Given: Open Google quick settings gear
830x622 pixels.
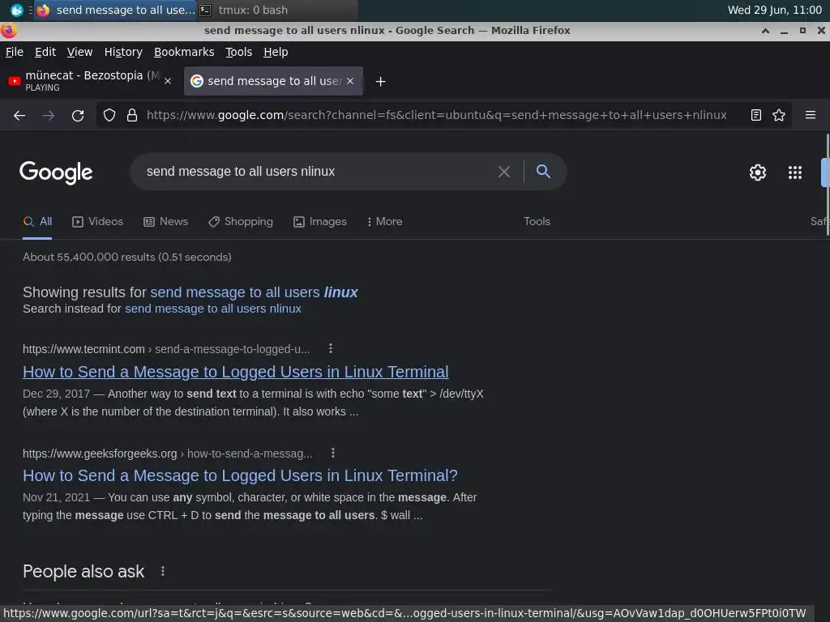Looking at the screenshot, I should 758,173.
